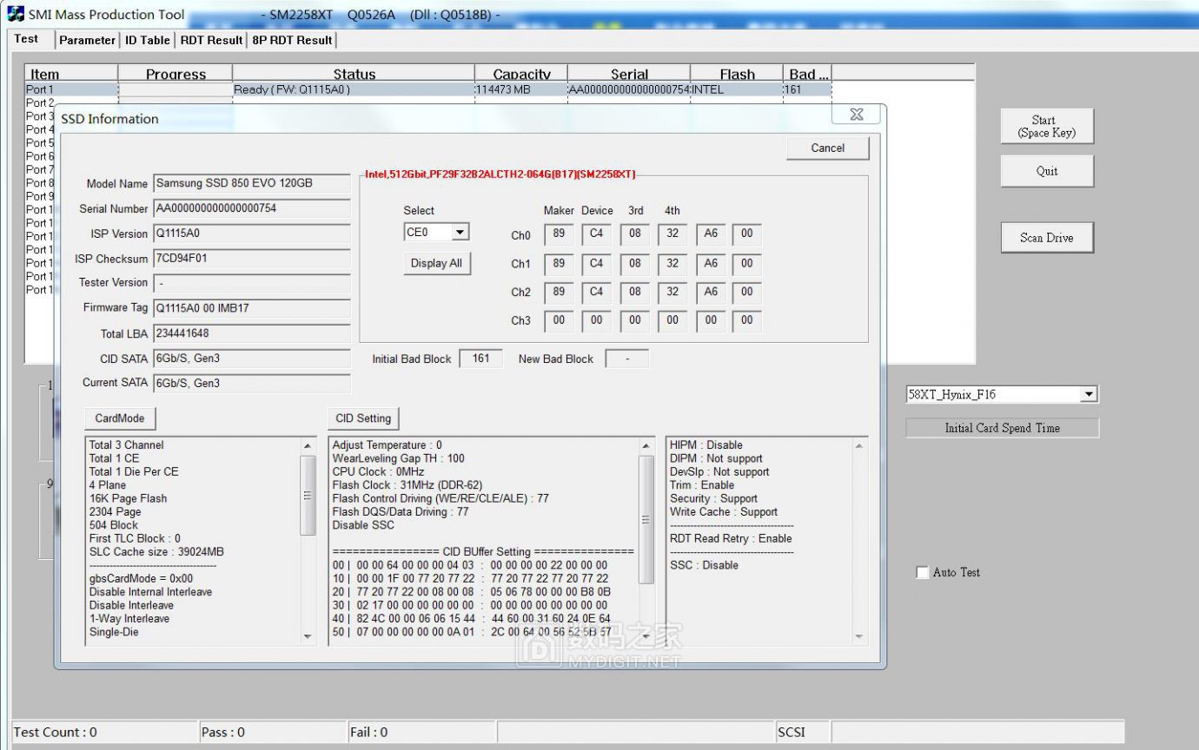Click down arrow in CID Setting scrollbar
The height and width of the screenshot is (750, 1199).
[646, 636]
